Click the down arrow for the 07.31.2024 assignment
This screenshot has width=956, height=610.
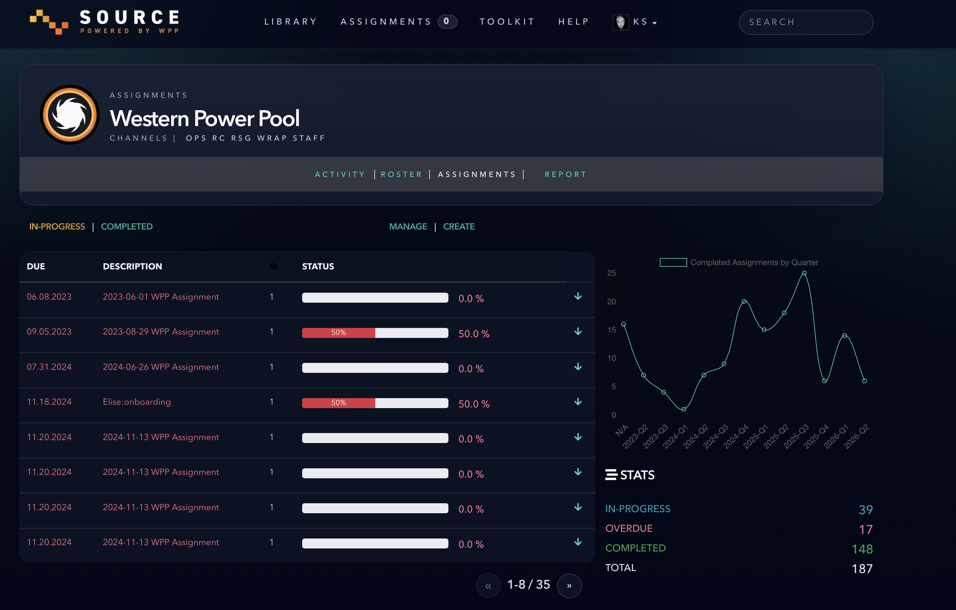coord(578,367)
